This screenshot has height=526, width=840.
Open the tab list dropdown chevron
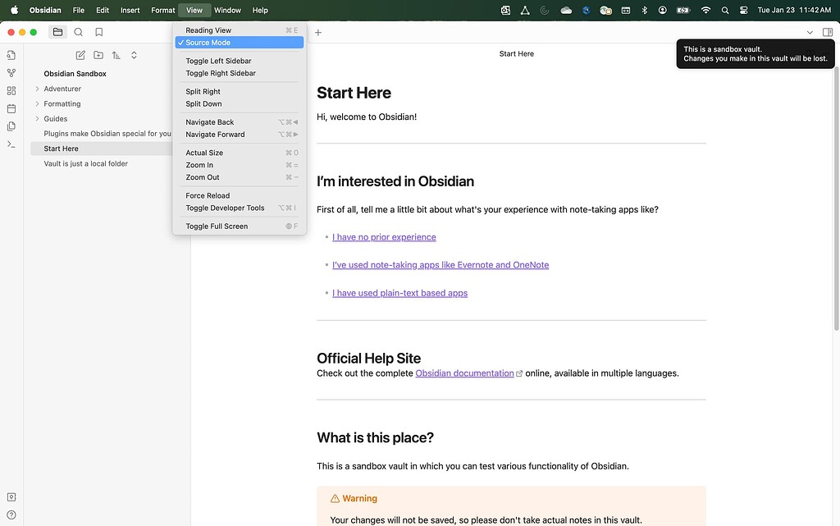coord(810,32)
